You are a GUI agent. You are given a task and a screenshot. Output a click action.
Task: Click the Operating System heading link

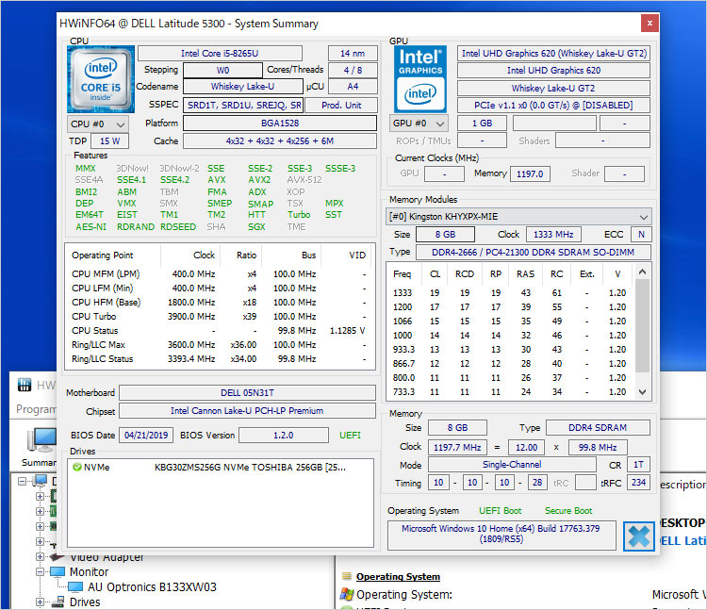point(398,577)
